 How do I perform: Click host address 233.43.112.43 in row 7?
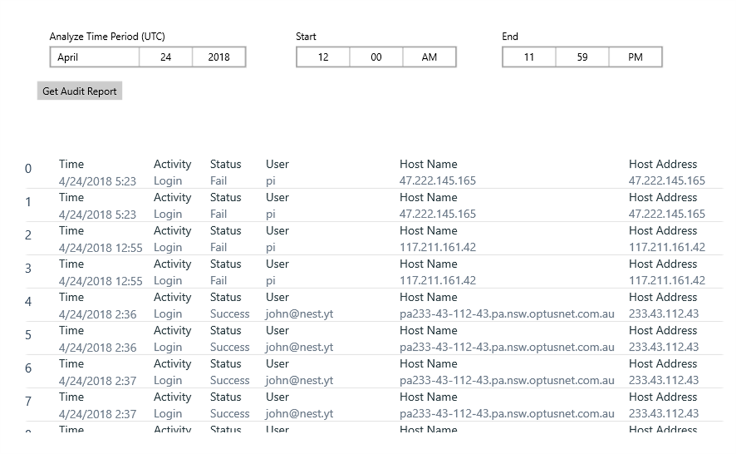(663, 414)
